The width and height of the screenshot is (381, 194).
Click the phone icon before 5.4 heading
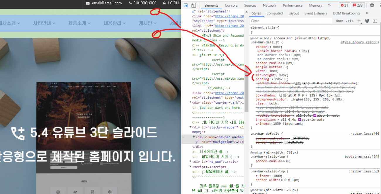[18, 133]
